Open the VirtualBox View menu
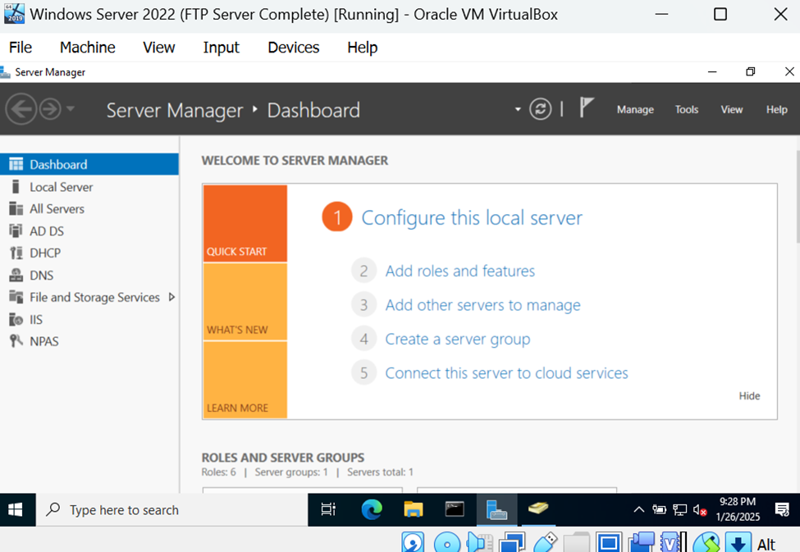Viewport: 800px width, 552px height. [x=158, y=48]
